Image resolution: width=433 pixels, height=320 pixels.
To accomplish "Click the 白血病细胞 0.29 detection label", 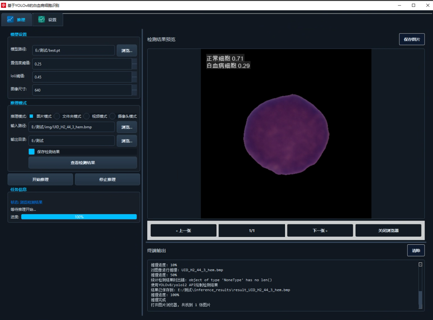I will tap(228, 66).
